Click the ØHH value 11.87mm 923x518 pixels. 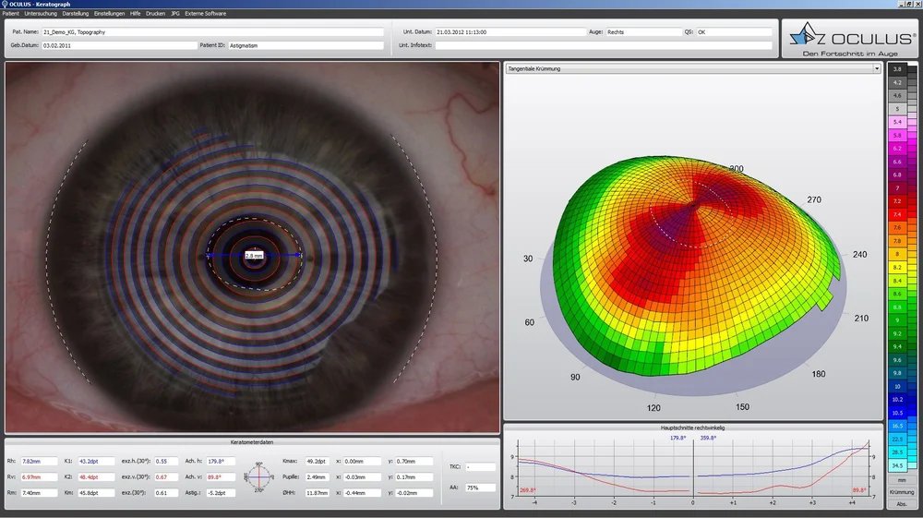point(318,493)
